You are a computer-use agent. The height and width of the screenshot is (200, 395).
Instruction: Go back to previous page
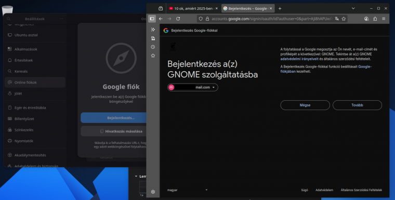pyautogui.click(x=161, y=19)
